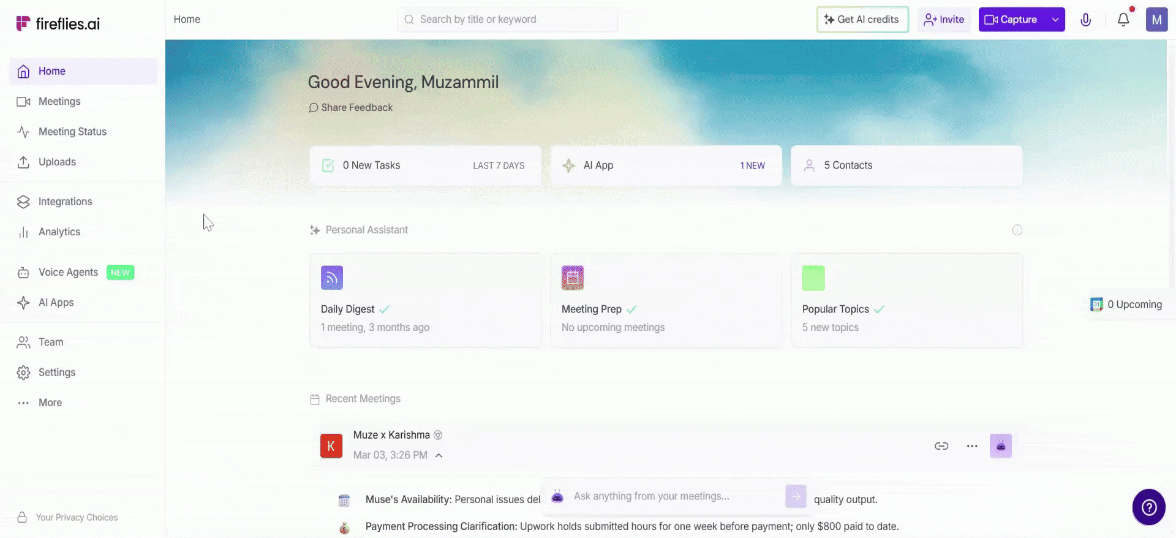The height and width of the screenshot is (538, 1176).
Task: Open notifications bell
Action: click(1123, 20)
